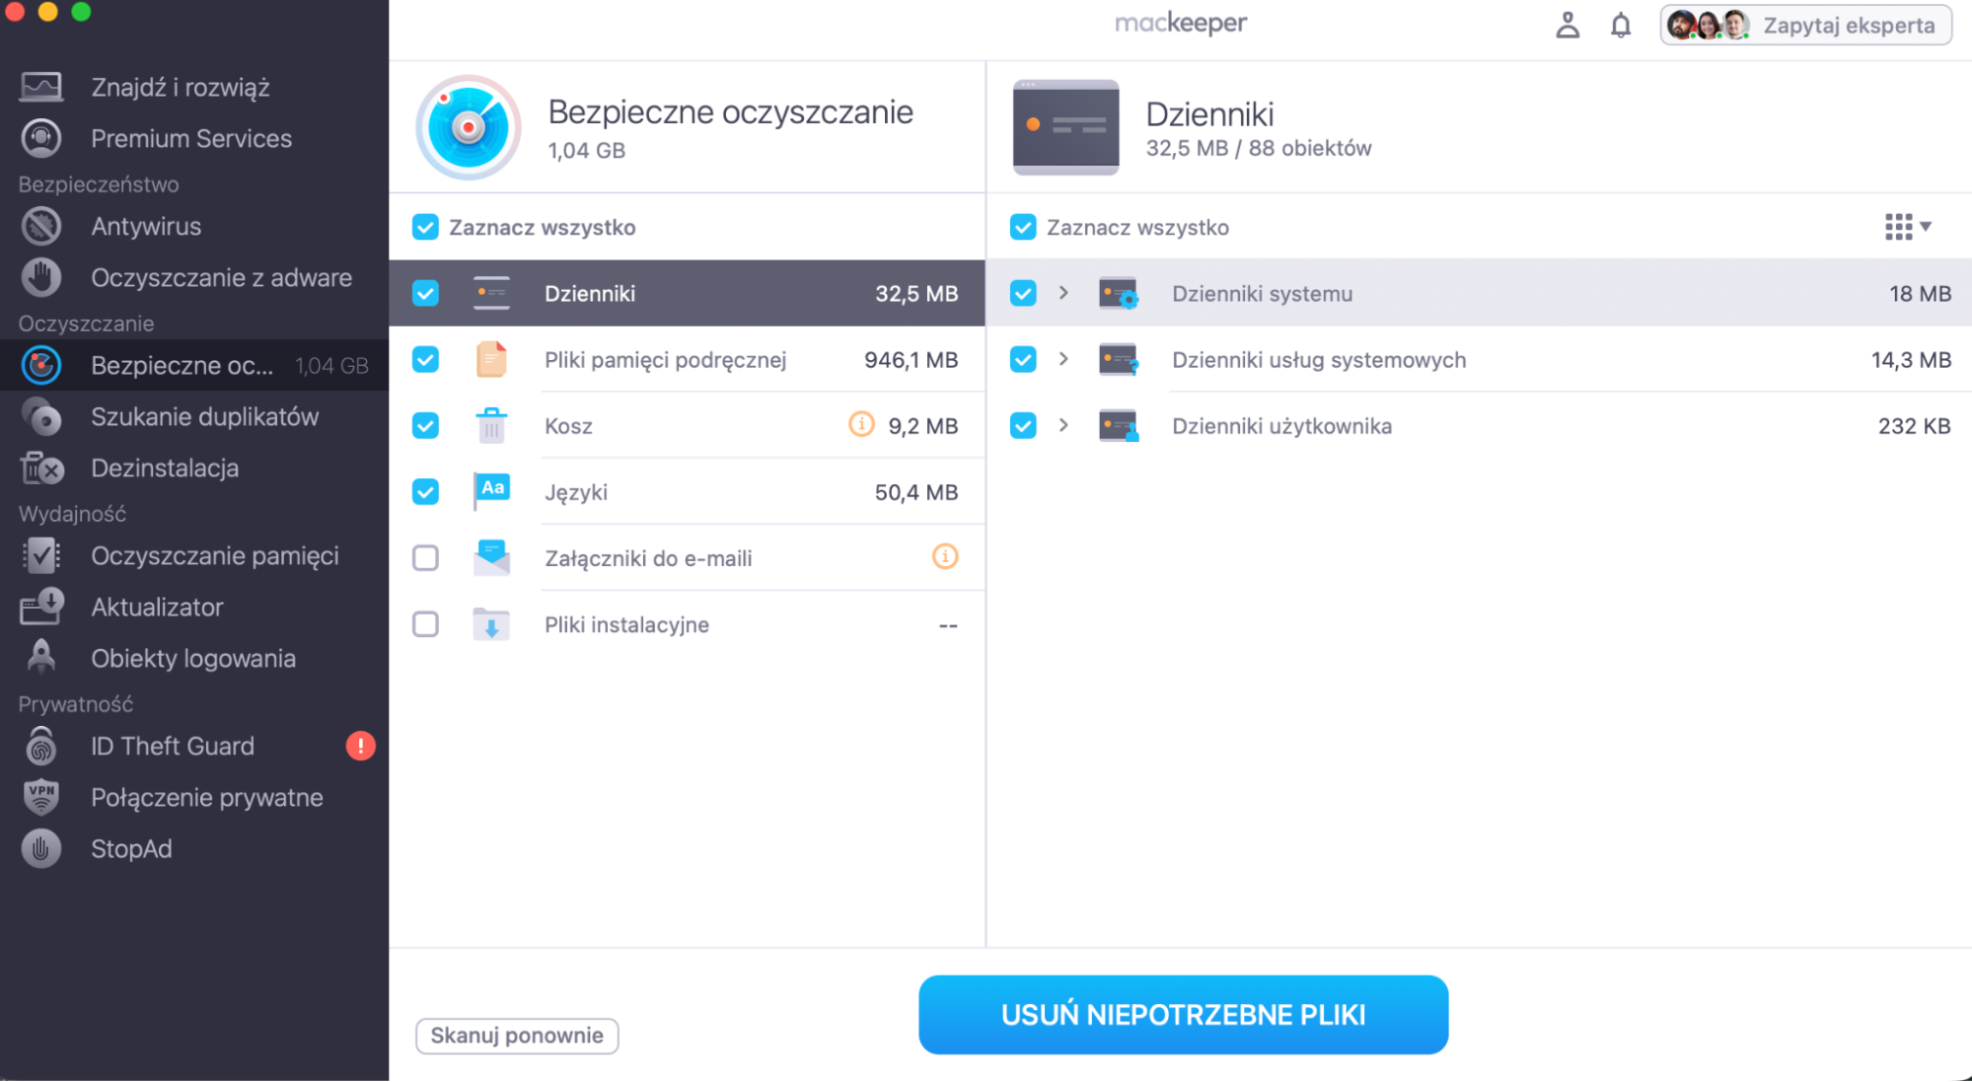Uncheck the Języki checkbox
Viewport: 1972px width, 1082px height.
click(x=425, y=491)
